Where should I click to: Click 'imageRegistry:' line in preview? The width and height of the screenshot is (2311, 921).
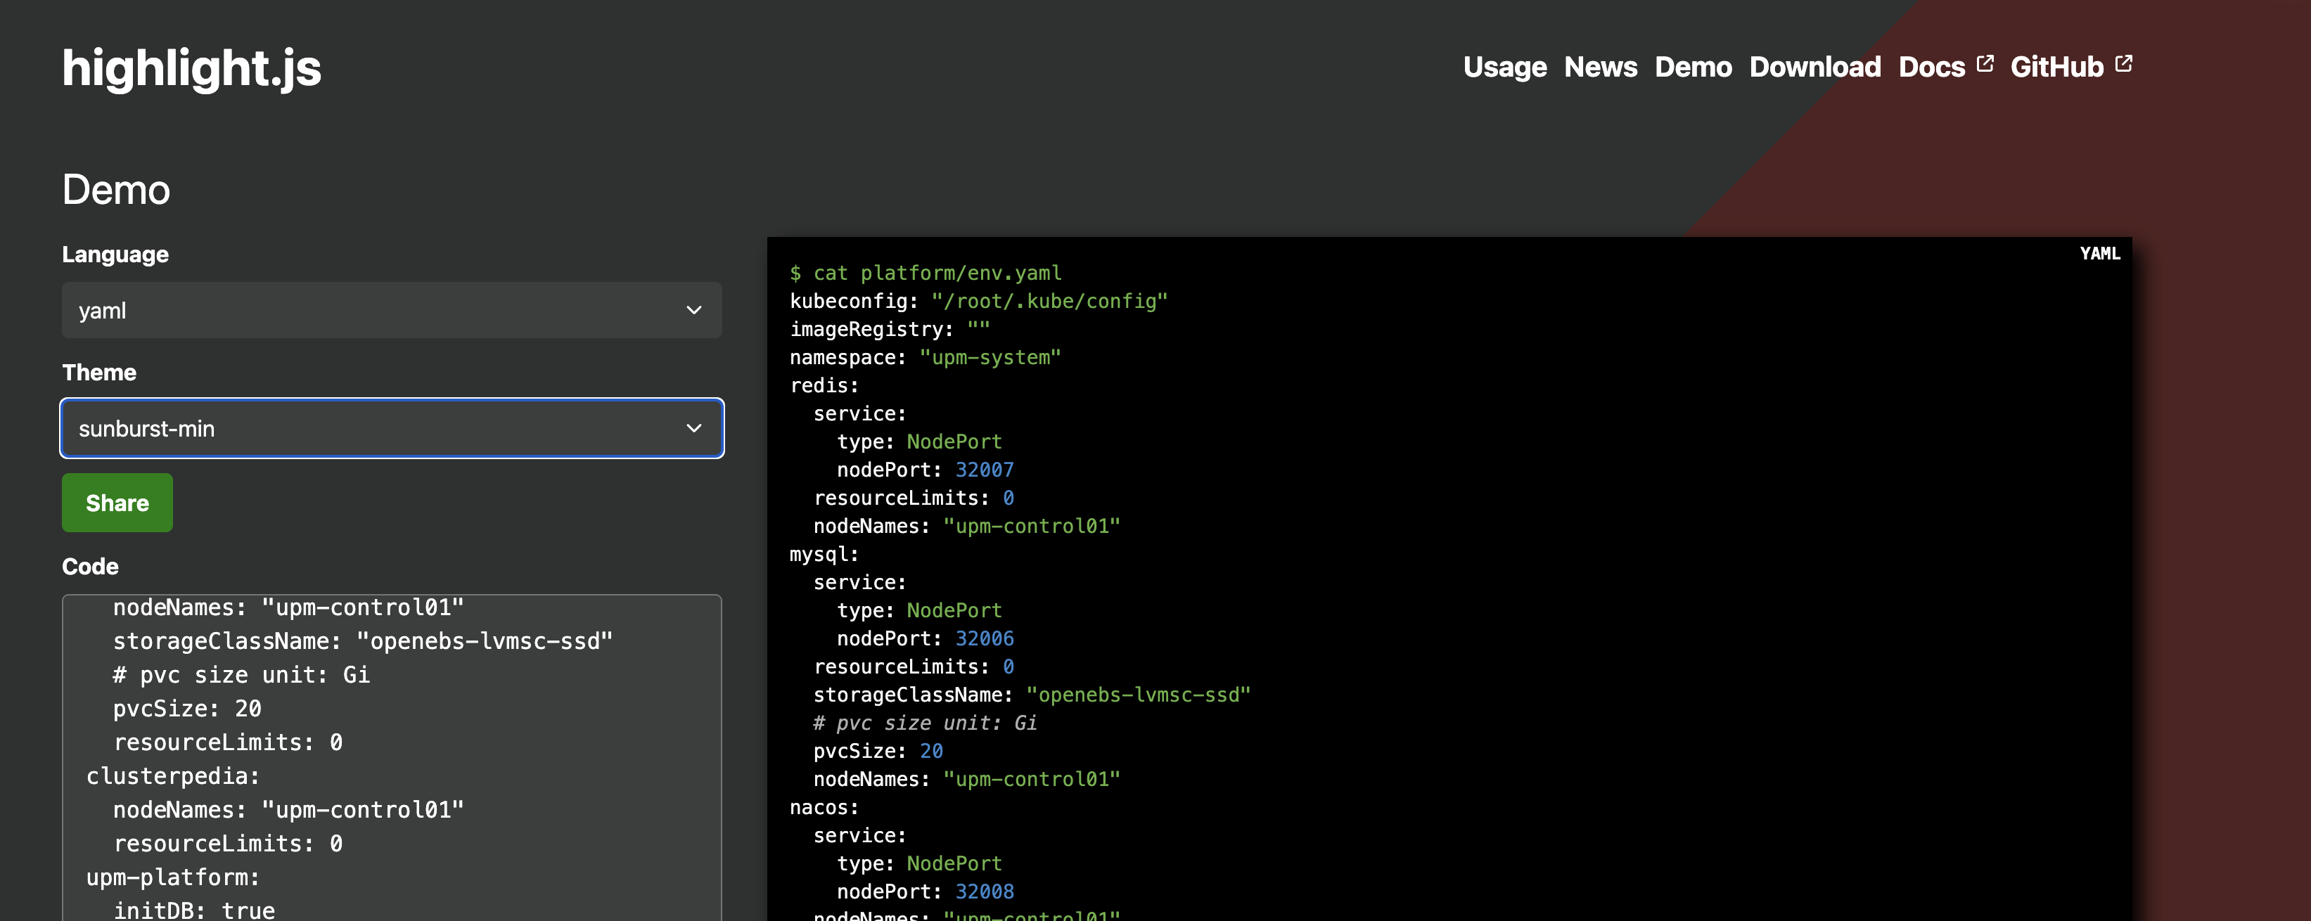point(889,329)
